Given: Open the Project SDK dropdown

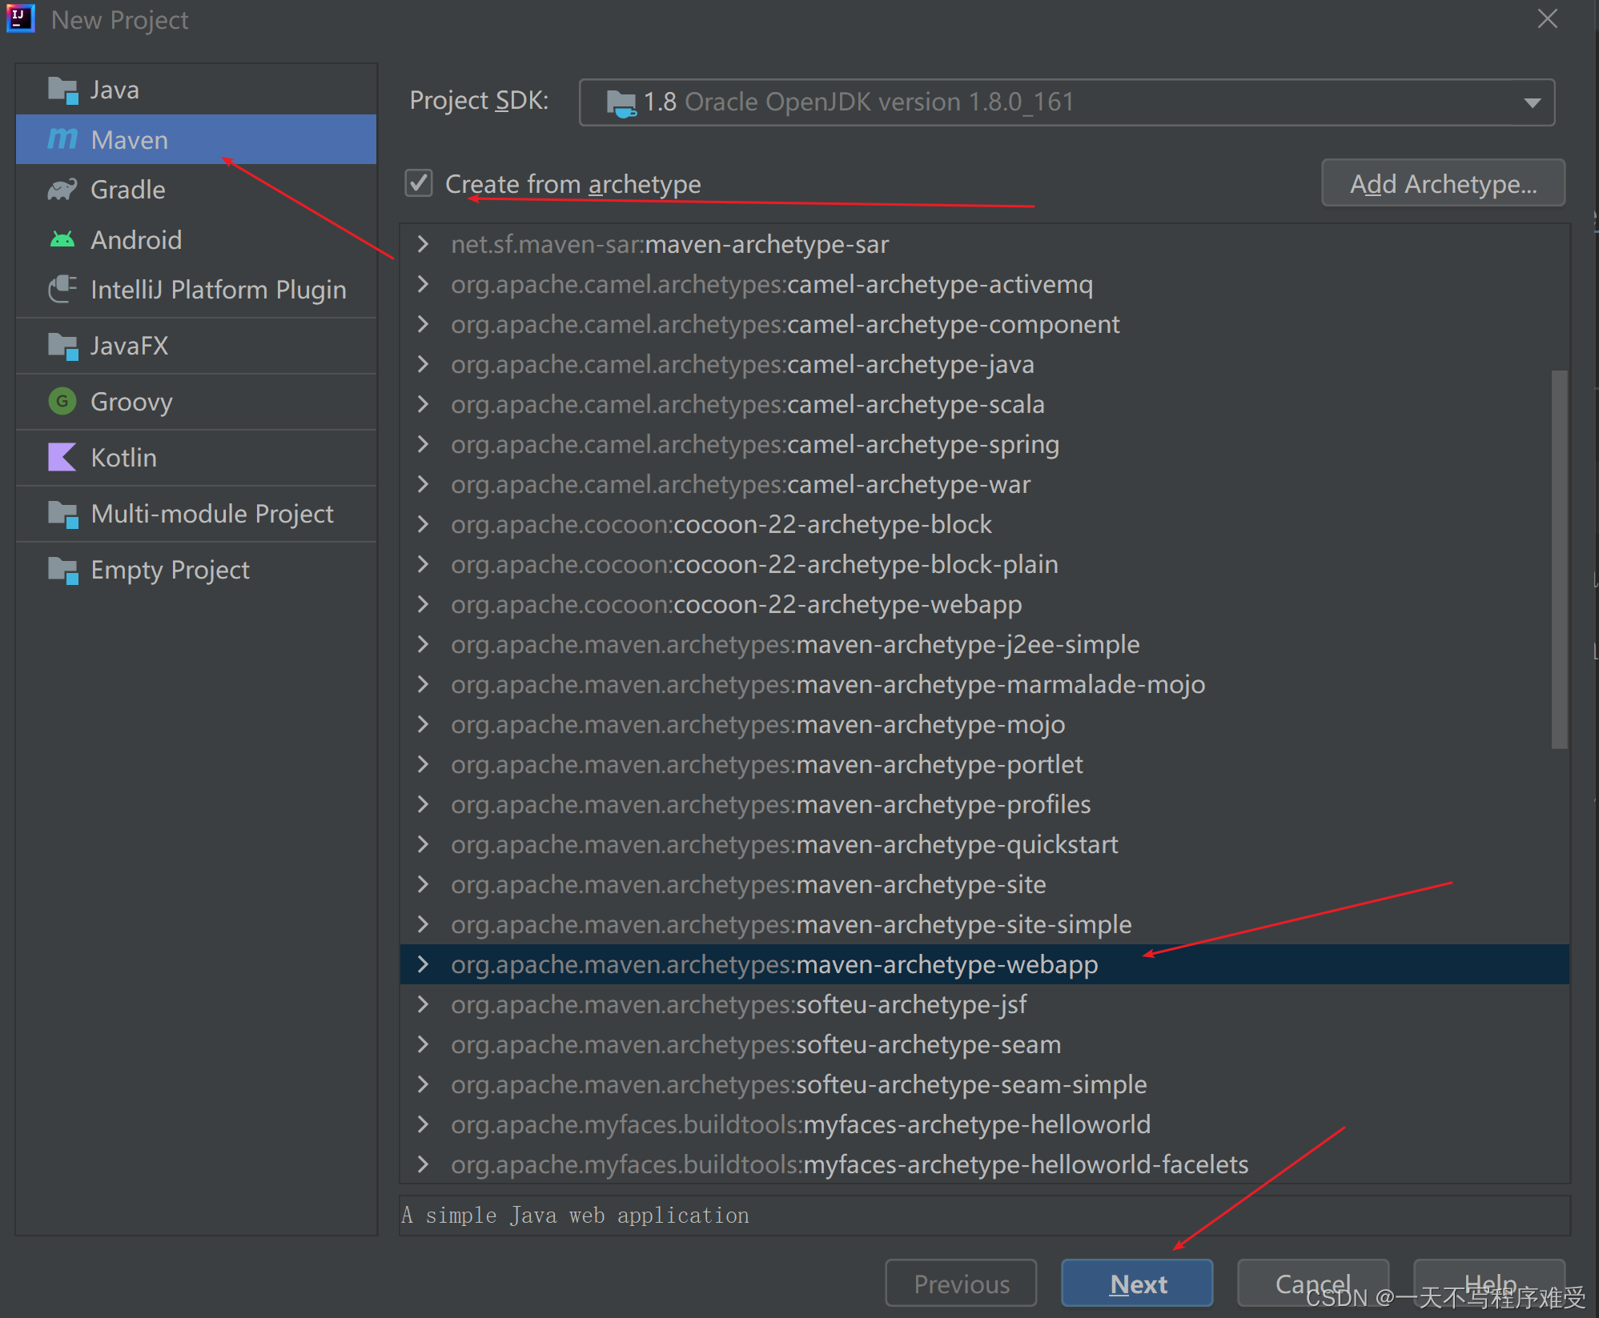Looking at the screenshot, I should click(x=1532, y=102).
